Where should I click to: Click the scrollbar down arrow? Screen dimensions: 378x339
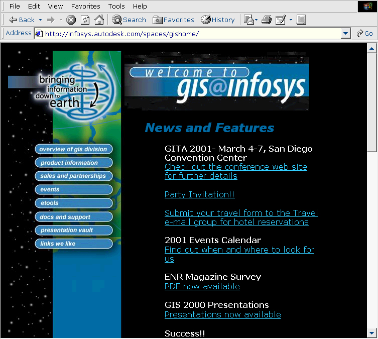[x=372, y=333]
